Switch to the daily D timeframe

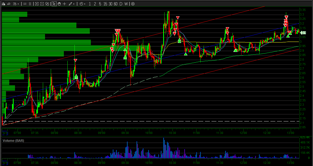pyautogui.click(x=121, y=4)
